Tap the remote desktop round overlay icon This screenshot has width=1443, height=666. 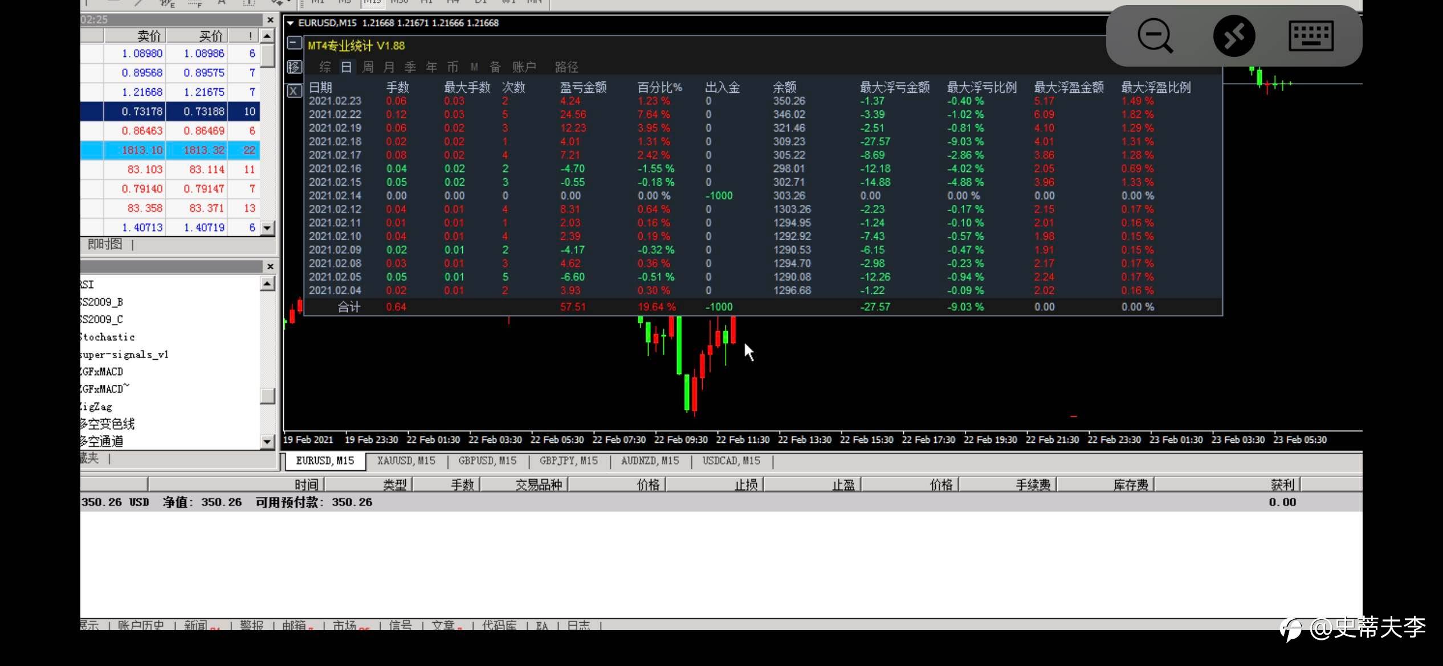tap(1234, 36)
